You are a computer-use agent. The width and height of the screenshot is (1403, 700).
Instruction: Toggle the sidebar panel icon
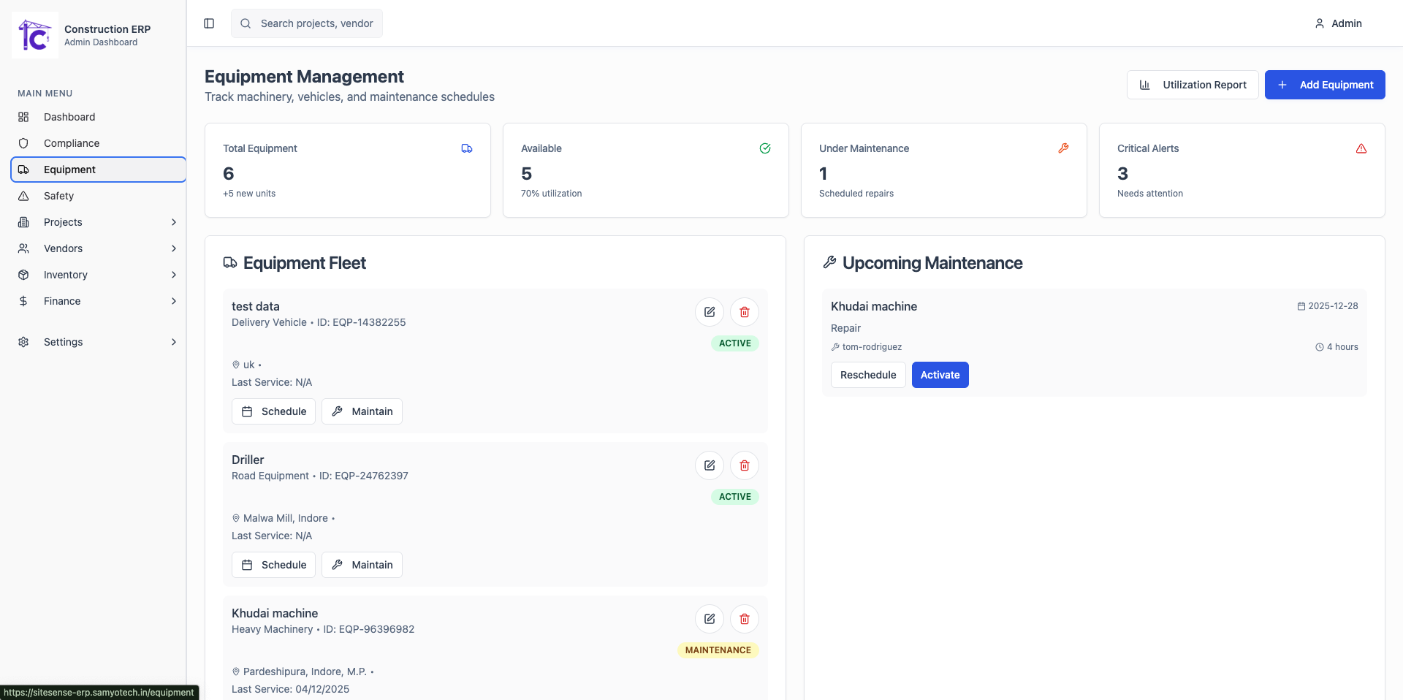[x=209, y=23]
